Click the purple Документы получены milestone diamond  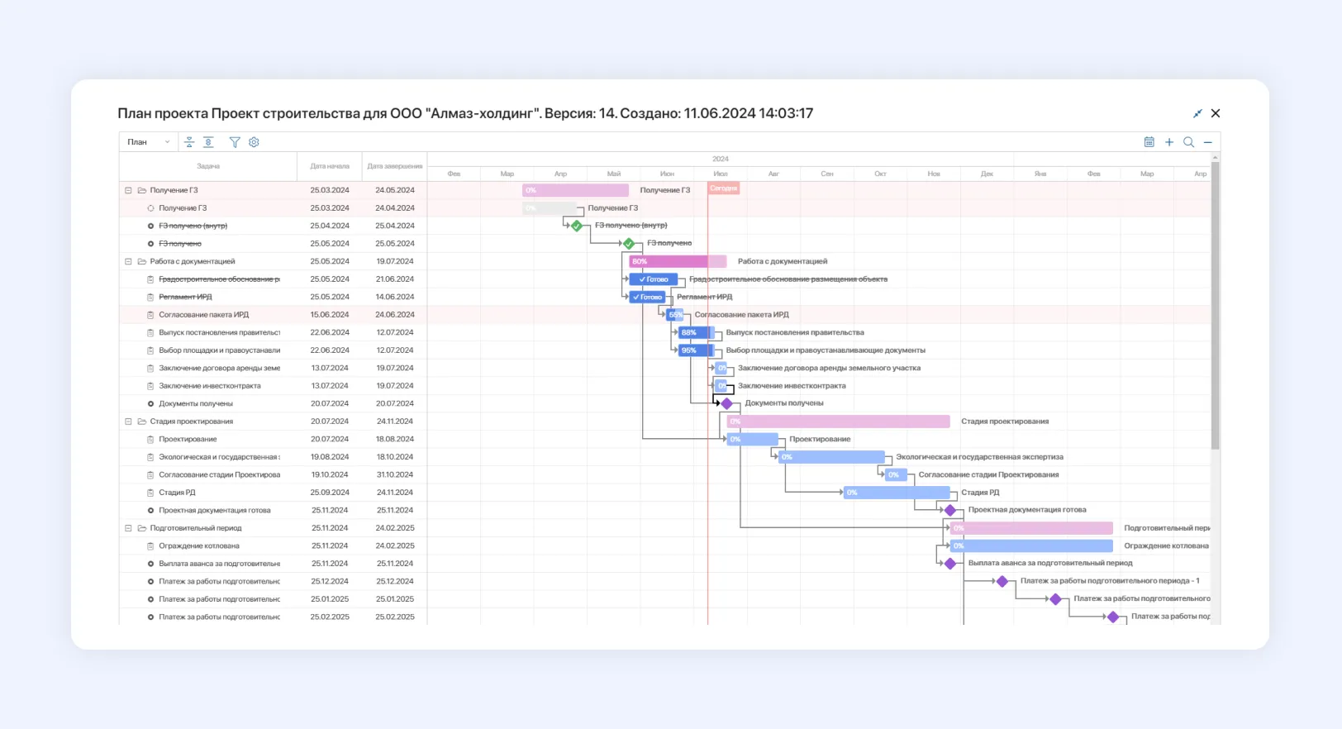pyautogui.click(x=726, y=403)
